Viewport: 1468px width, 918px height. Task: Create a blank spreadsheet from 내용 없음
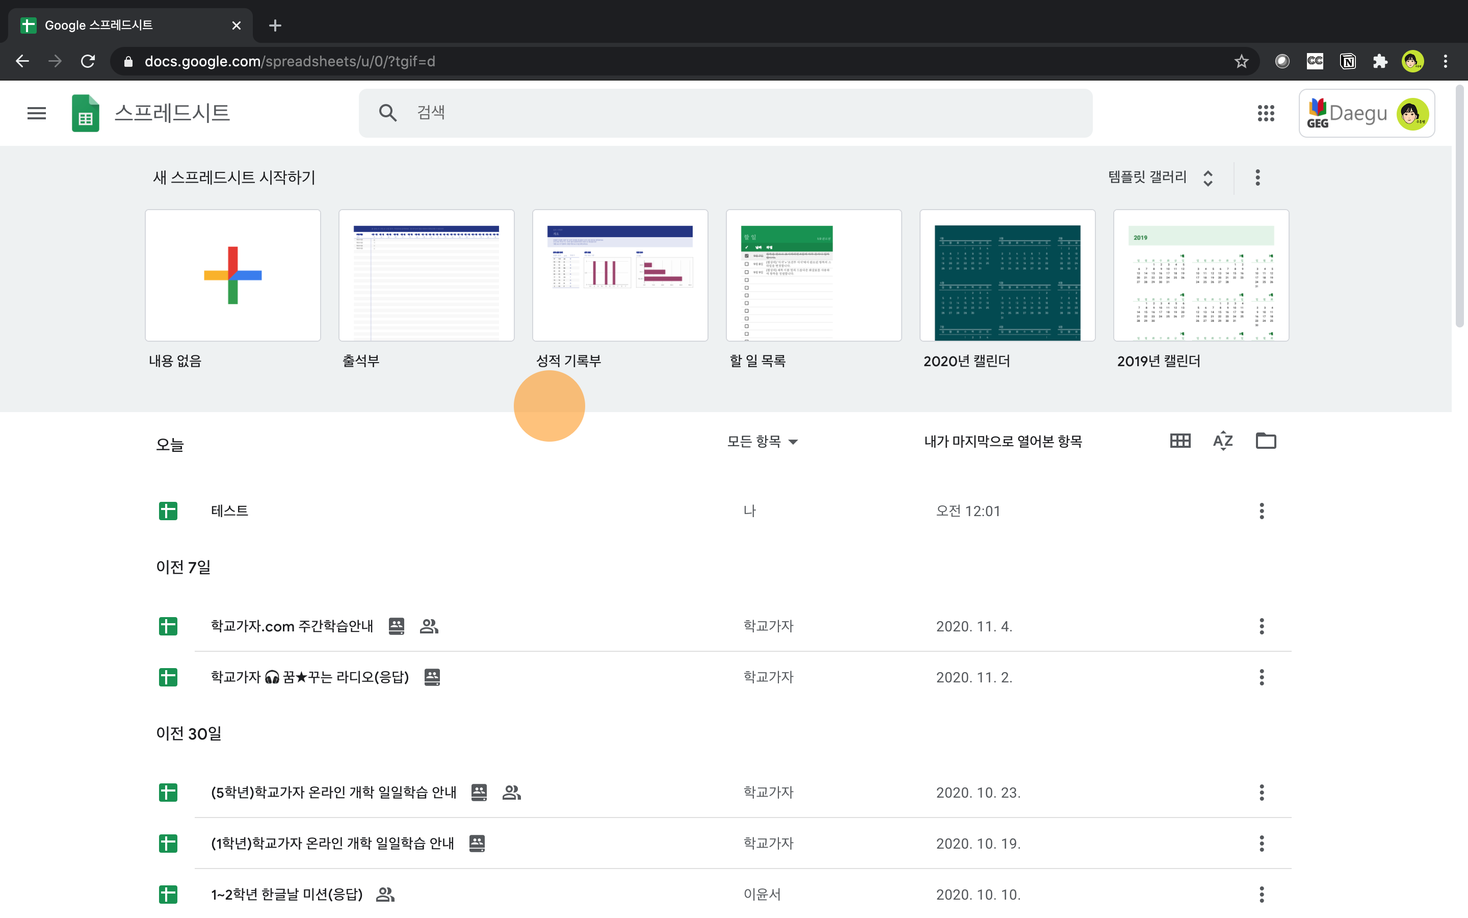tap(232, 275)
